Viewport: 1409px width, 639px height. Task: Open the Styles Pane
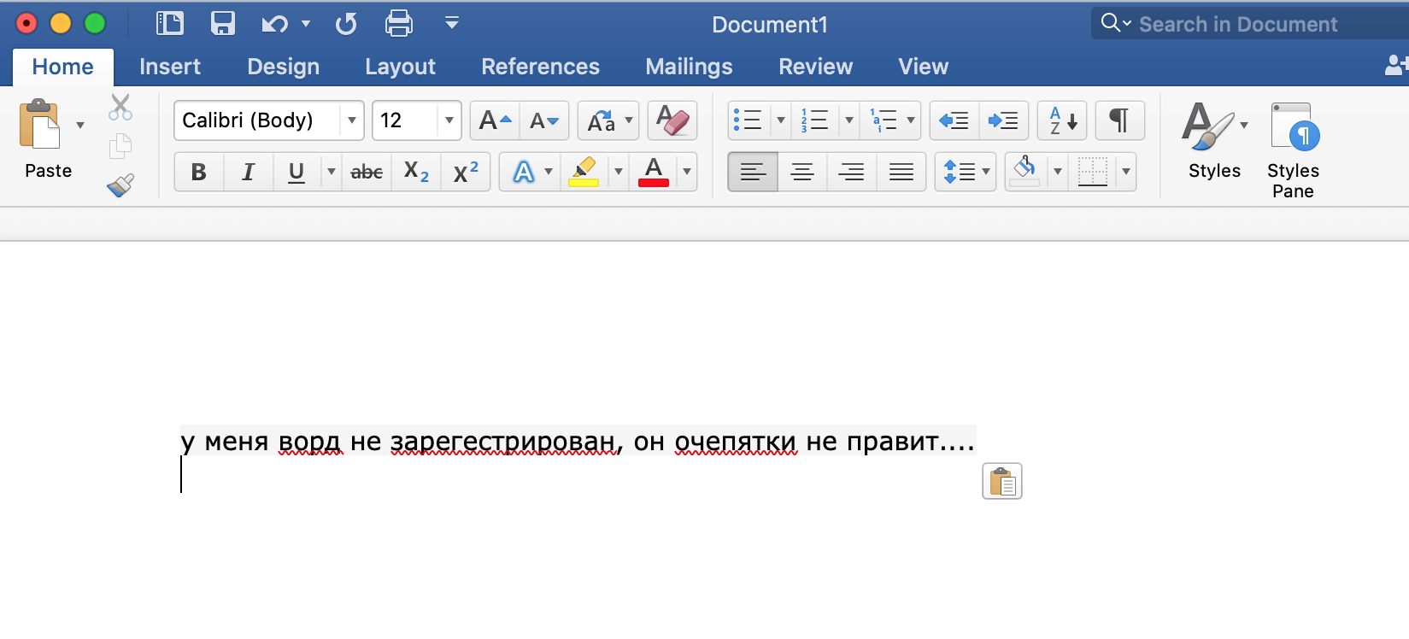point(1294,150)
